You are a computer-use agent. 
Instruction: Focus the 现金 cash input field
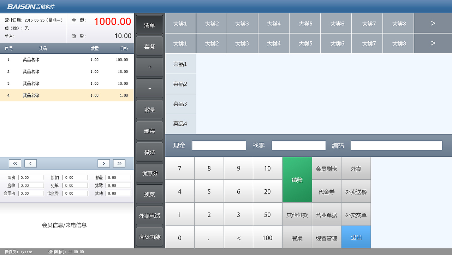point(219,146)
